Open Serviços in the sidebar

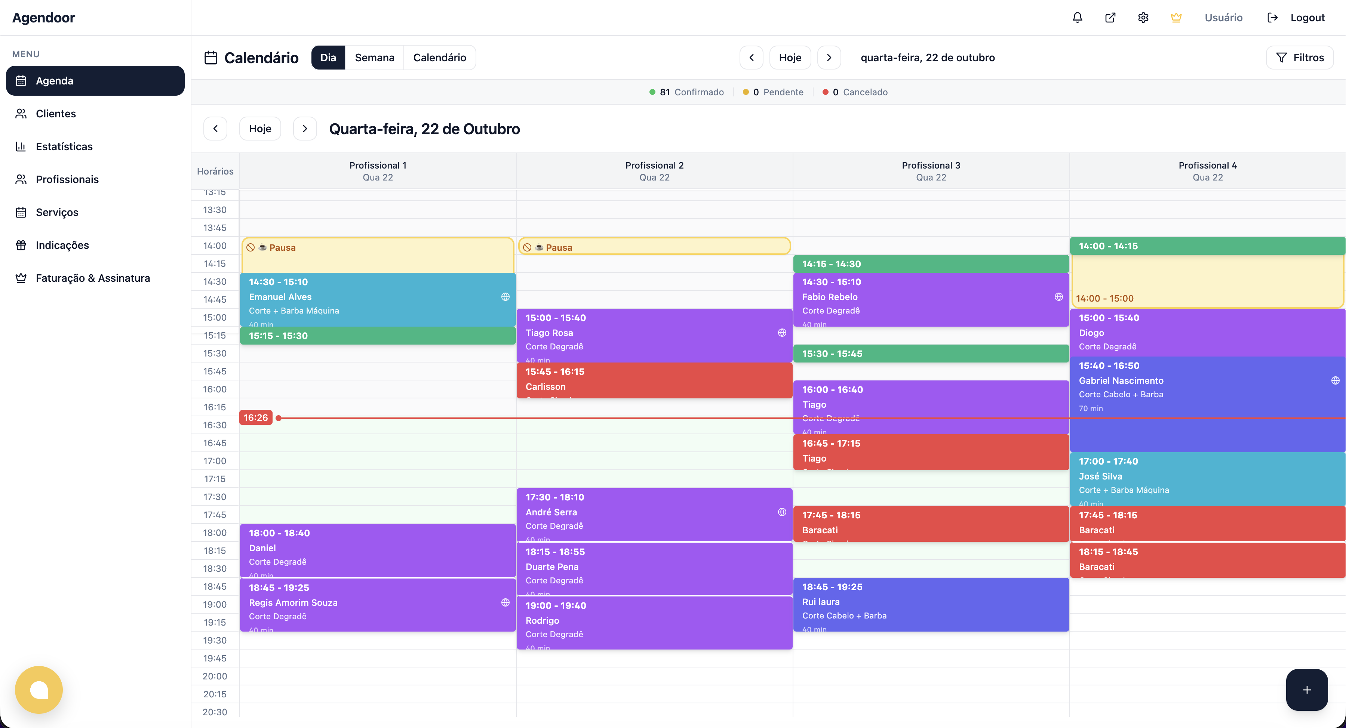(x=95, y=212)
